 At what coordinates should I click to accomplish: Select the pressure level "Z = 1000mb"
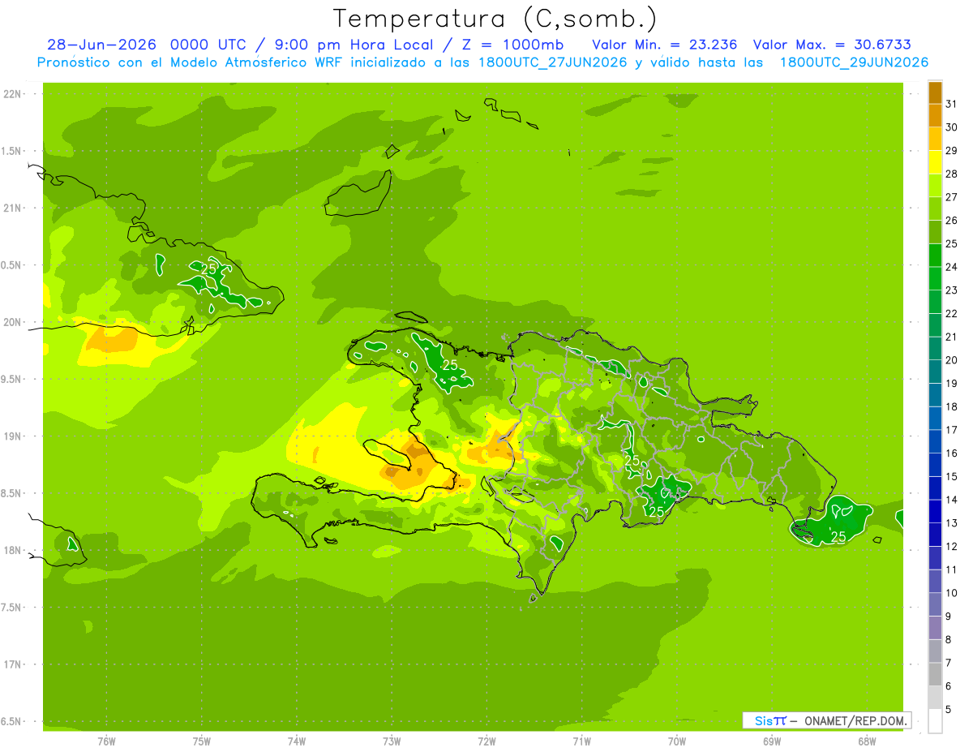(x=512, y=45)
